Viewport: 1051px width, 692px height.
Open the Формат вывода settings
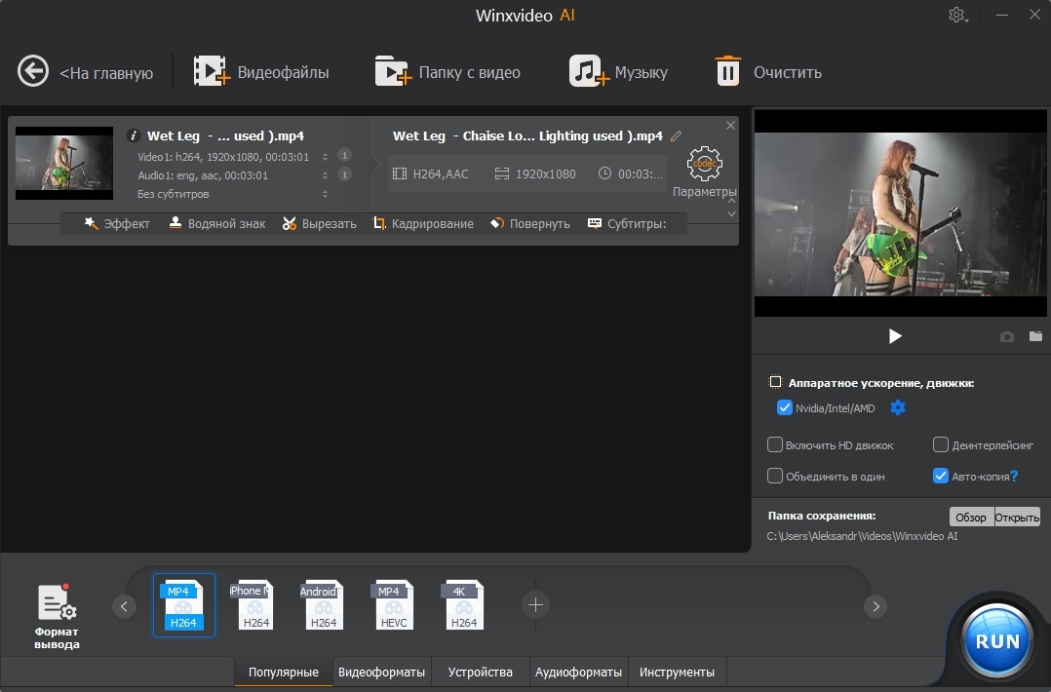(x=57, y=616)
